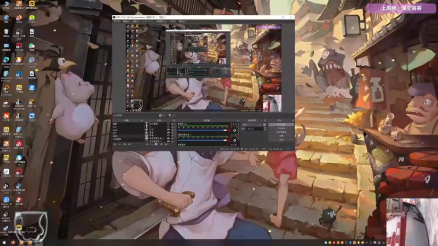
Task: Open Everything search desktop shortcut
Action: click(x=6, y=90)
